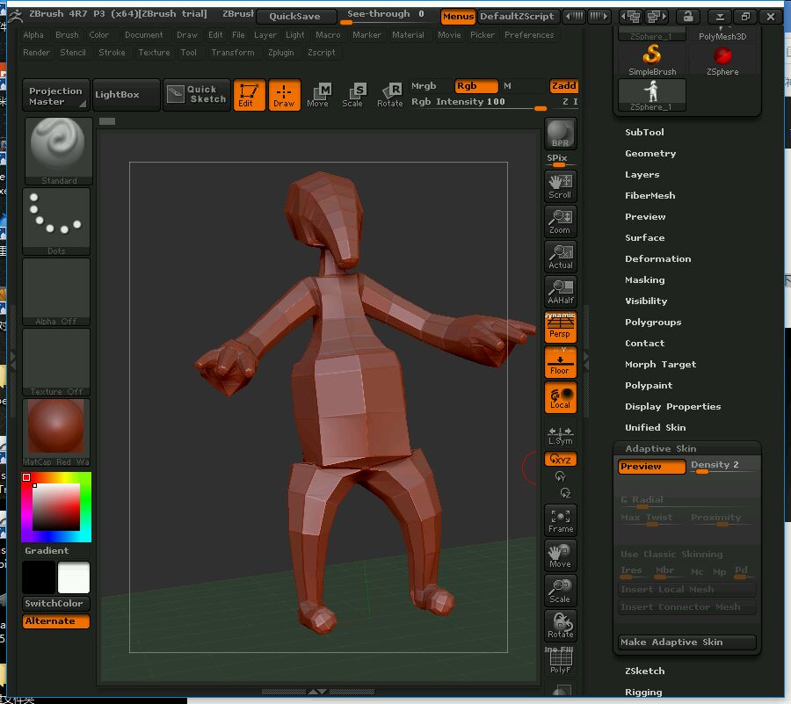The height and width of the screenshot is (704, 791).
Task: Expand the SubTool palette section
Action: click(644, 133)
